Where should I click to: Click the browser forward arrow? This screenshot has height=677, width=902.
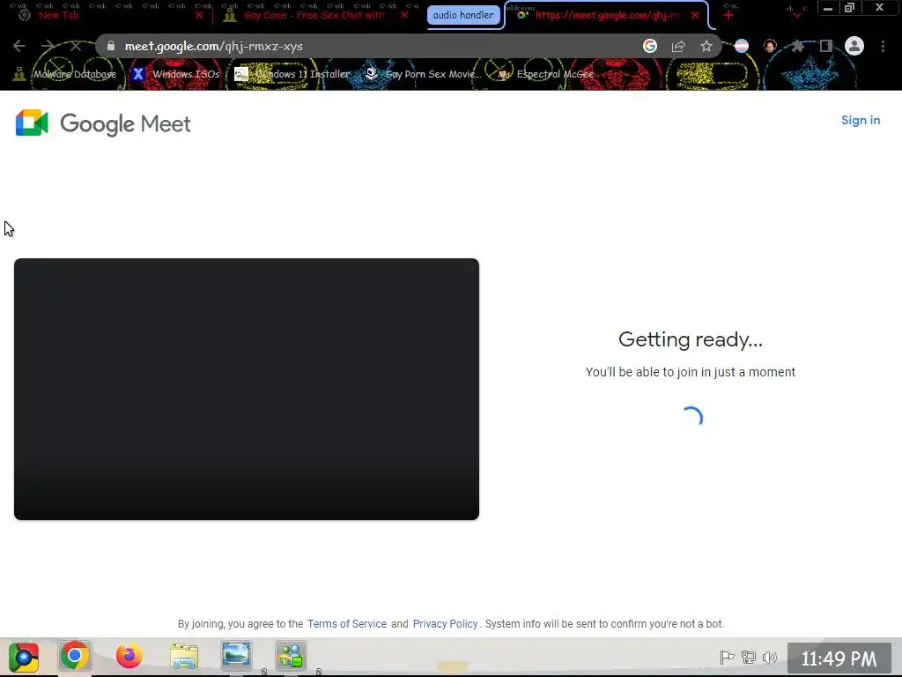(x=48, y=46)
